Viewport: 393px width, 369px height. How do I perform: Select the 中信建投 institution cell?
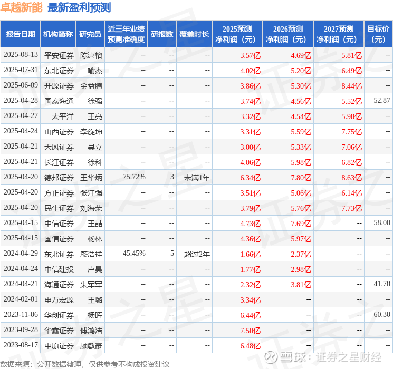click(x=59, y=269)
